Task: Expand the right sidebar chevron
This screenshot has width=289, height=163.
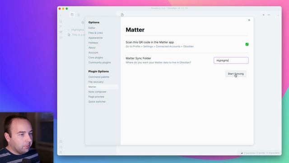Action: 278,16
